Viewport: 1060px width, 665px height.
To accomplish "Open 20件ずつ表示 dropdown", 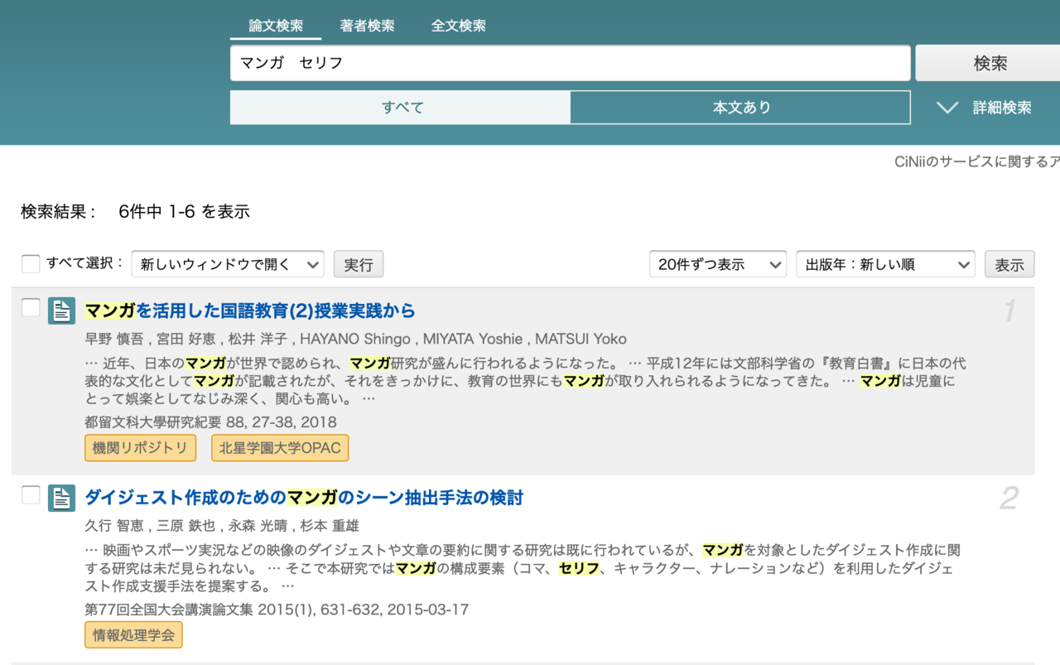I will click(x=718, y=264).
